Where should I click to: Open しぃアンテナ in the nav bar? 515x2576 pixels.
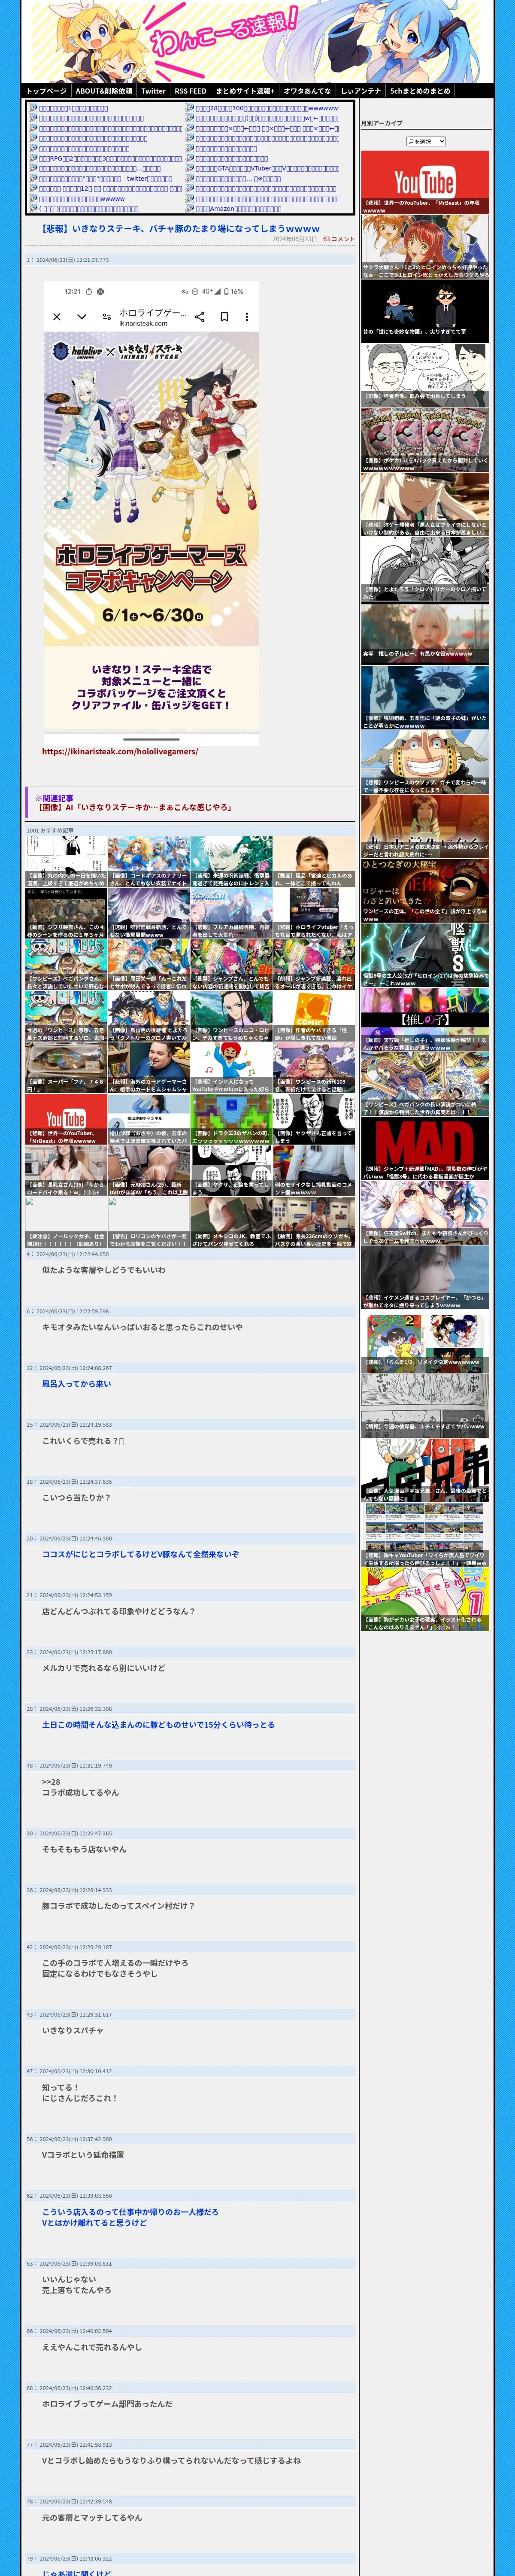[361, 91]
